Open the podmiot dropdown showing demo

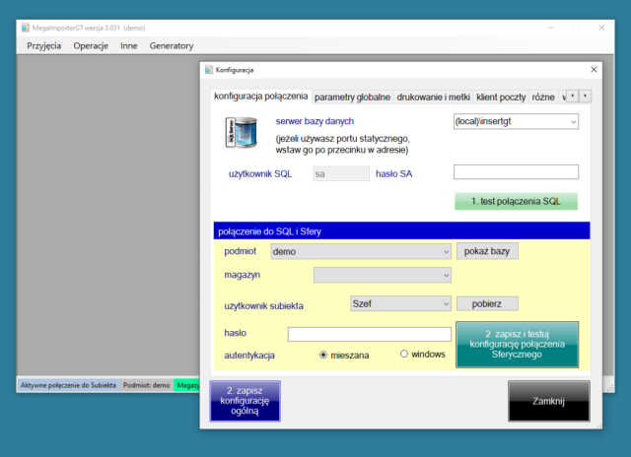point(361,251)
